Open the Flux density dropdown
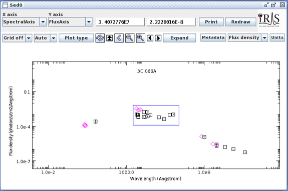 pyautogui.click(x=264, y=37)
